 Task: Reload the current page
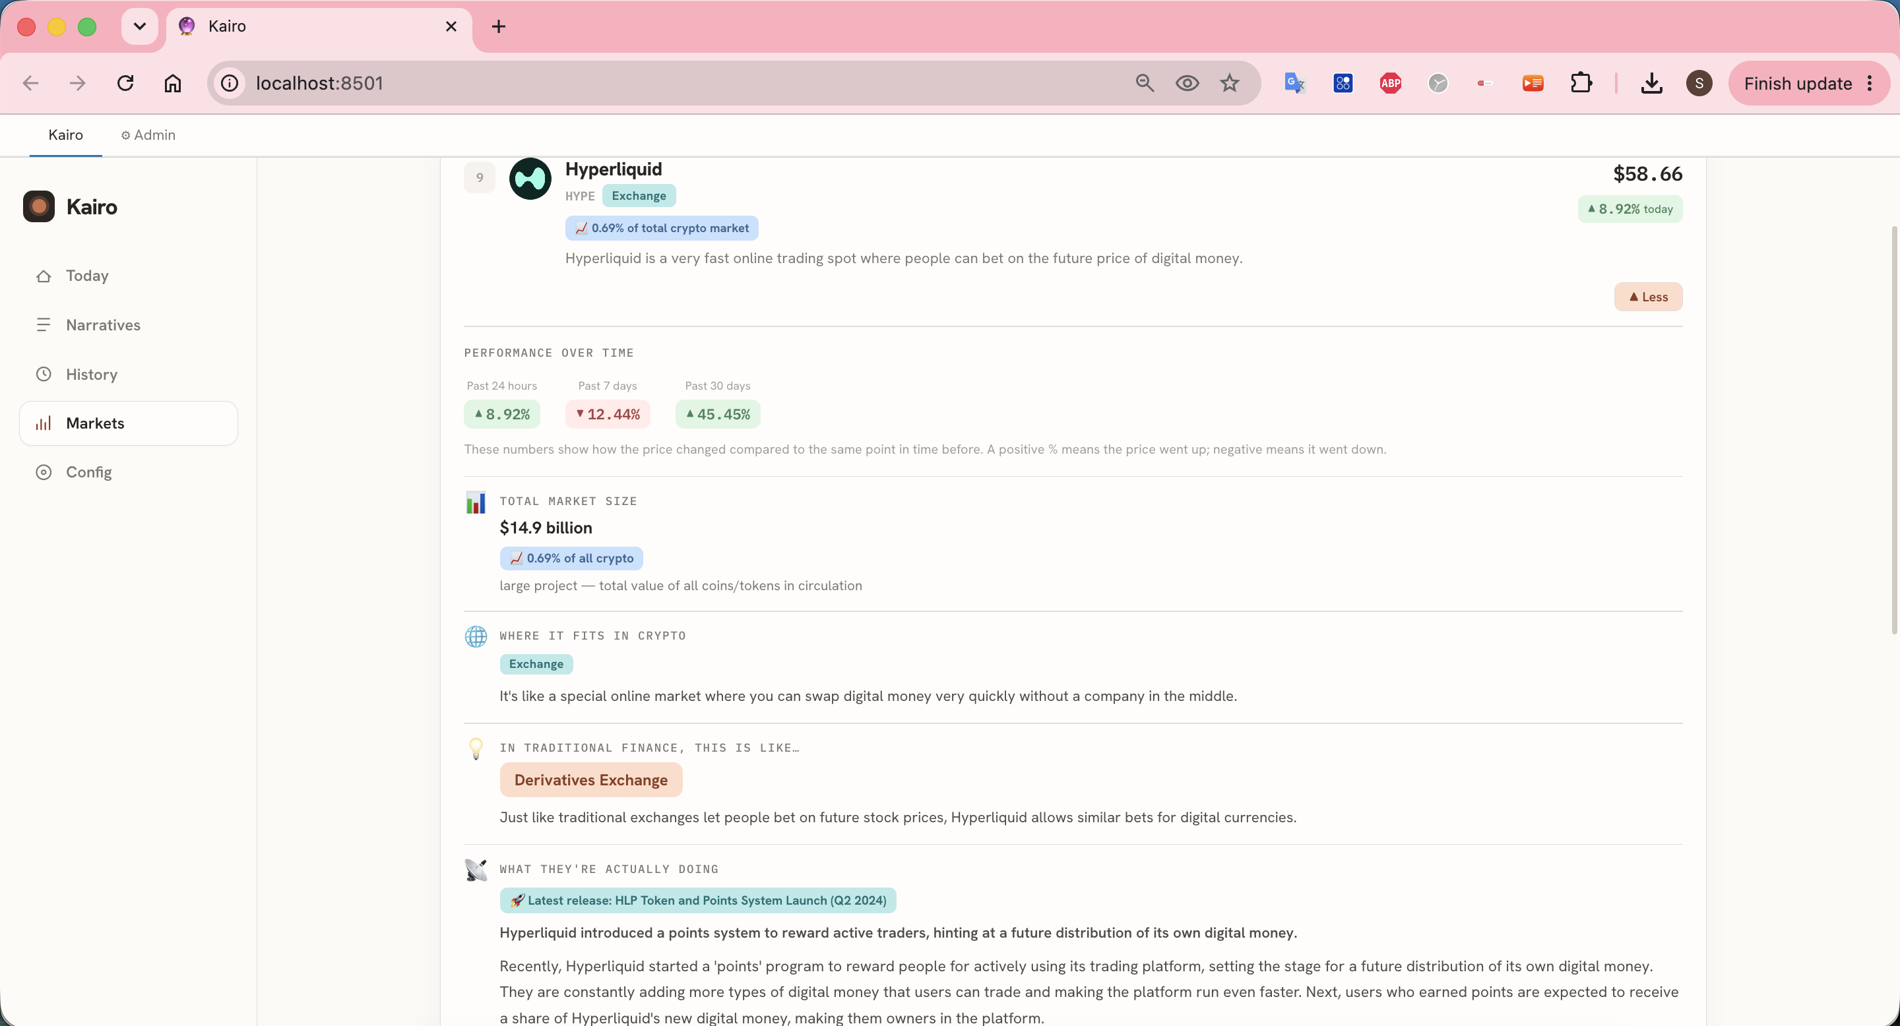(x=125, y=83)
